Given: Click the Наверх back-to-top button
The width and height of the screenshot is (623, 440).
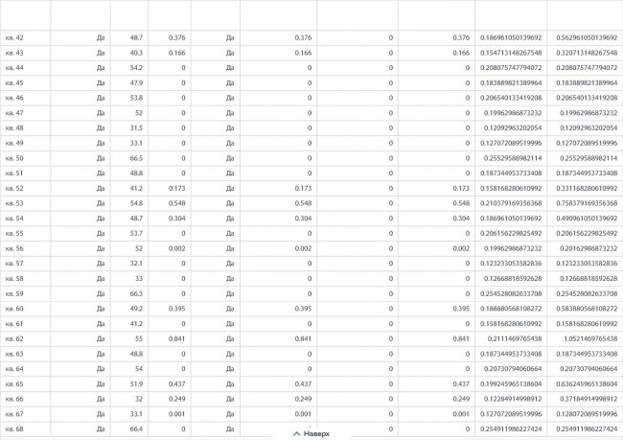Looking at the screenshot, I should click(311, 433).
